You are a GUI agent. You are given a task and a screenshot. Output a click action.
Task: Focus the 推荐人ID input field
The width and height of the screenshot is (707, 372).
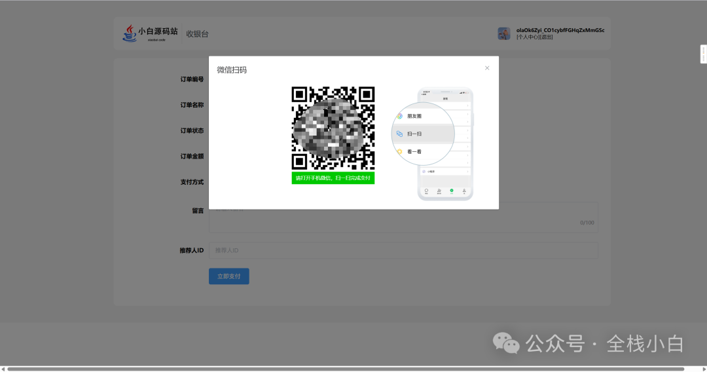tap(403, 250)
